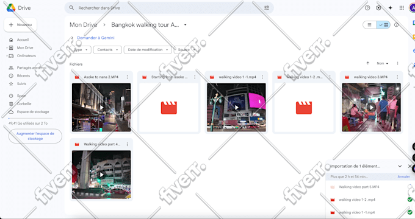
Task: Open Partagés avec moi
Action: click(x=31, y=68)
